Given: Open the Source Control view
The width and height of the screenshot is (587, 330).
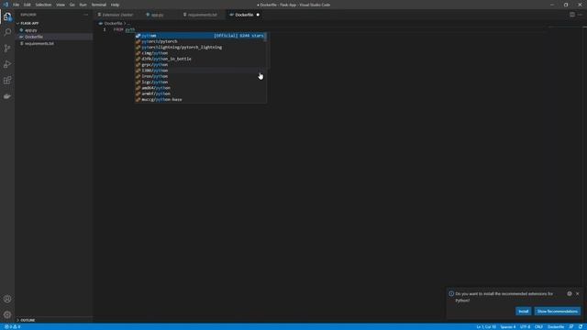Looking at the screenshot, I should pyautogui.click(x=7, y=49).
